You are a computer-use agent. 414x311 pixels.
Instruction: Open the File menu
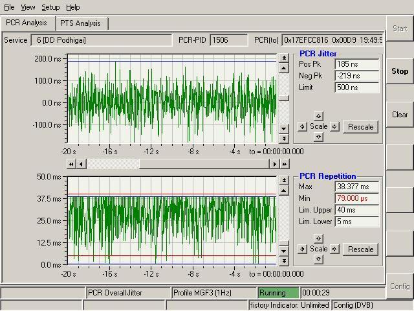tap(9, 7)
